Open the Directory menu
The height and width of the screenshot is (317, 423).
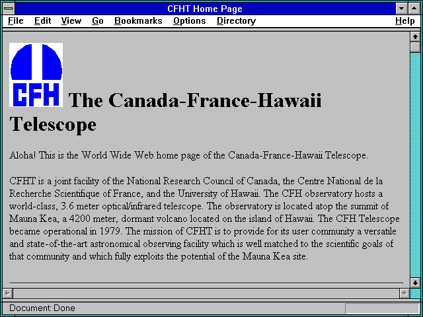[236, 20]
